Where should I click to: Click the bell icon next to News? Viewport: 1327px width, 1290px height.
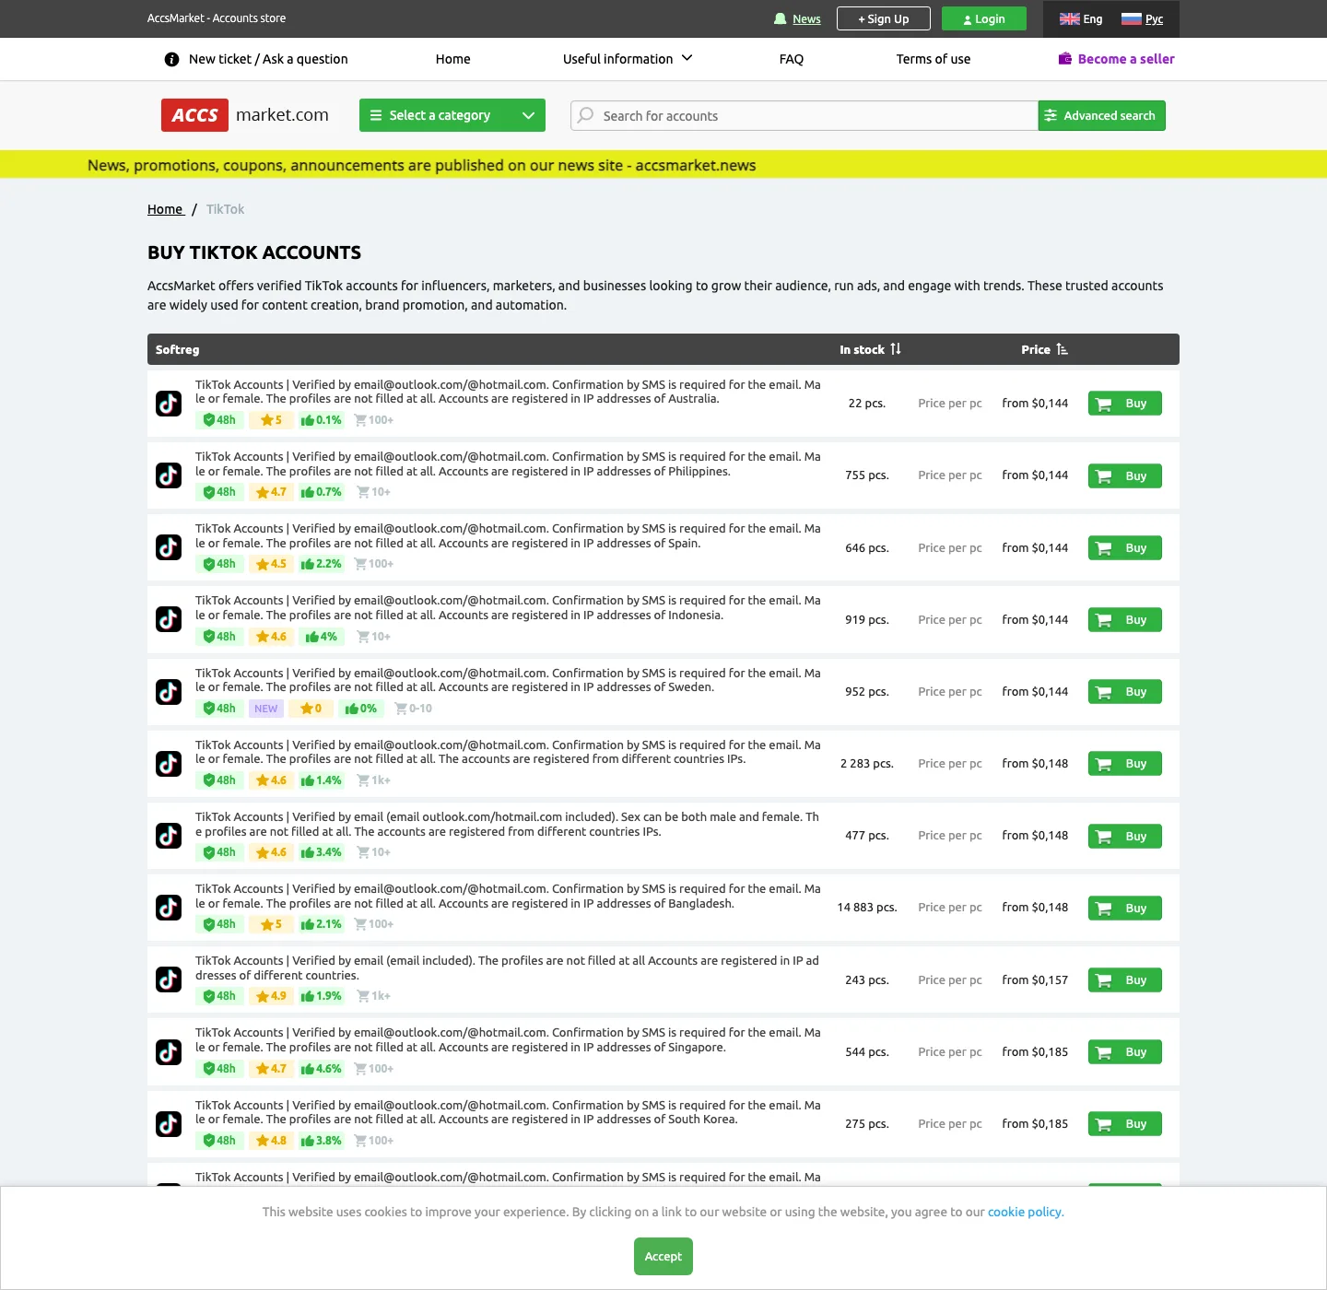(x=781, y=18)
